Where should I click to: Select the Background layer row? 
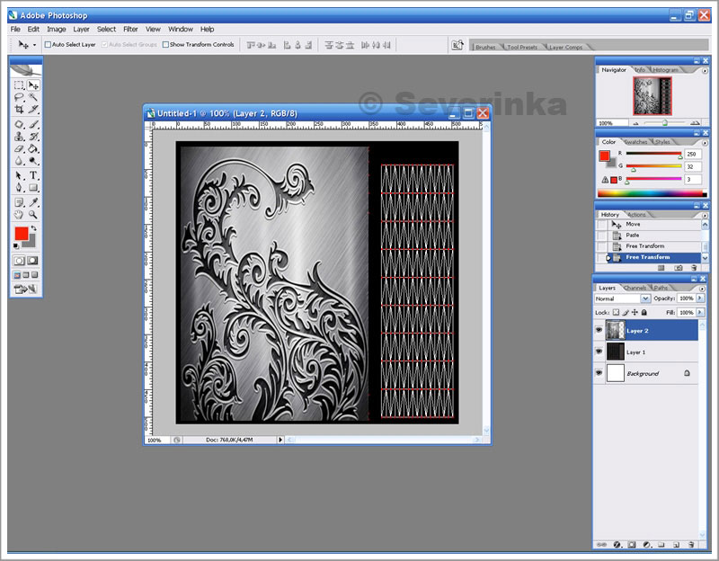pyautogui.click(x=642, y=373)
